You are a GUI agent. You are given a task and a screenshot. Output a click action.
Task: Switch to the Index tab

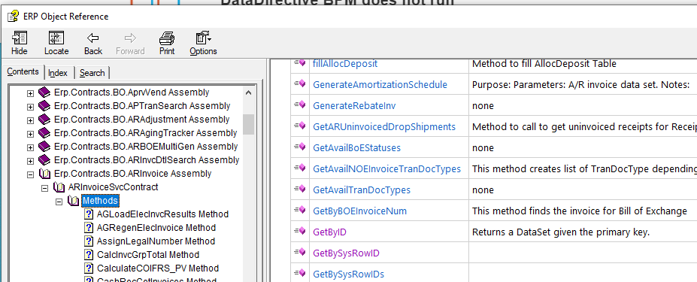point(58,73)
